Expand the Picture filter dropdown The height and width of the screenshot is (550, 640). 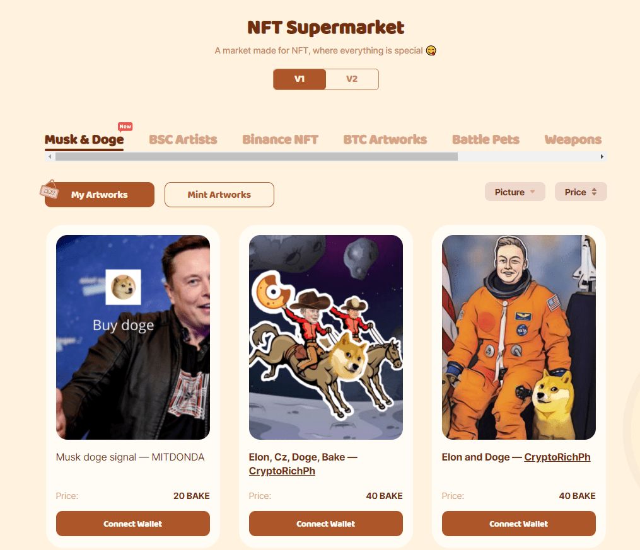coord(515,192)
